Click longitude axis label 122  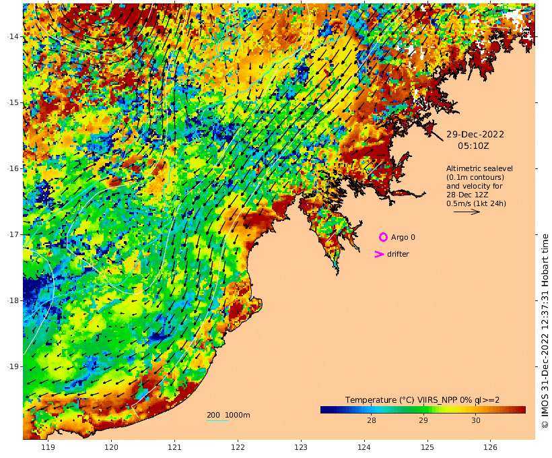tap(238, 447)
